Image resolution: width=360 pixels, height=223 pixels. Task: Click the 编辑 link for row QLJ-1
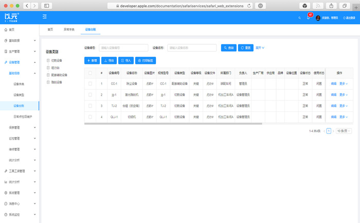point(333,116)
